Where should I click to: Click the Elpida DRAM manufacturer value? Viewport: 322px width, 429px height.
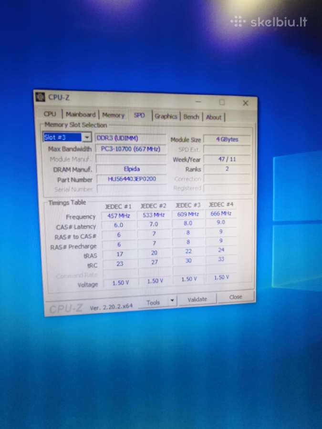pyautogui.click(x=132, y=169)
